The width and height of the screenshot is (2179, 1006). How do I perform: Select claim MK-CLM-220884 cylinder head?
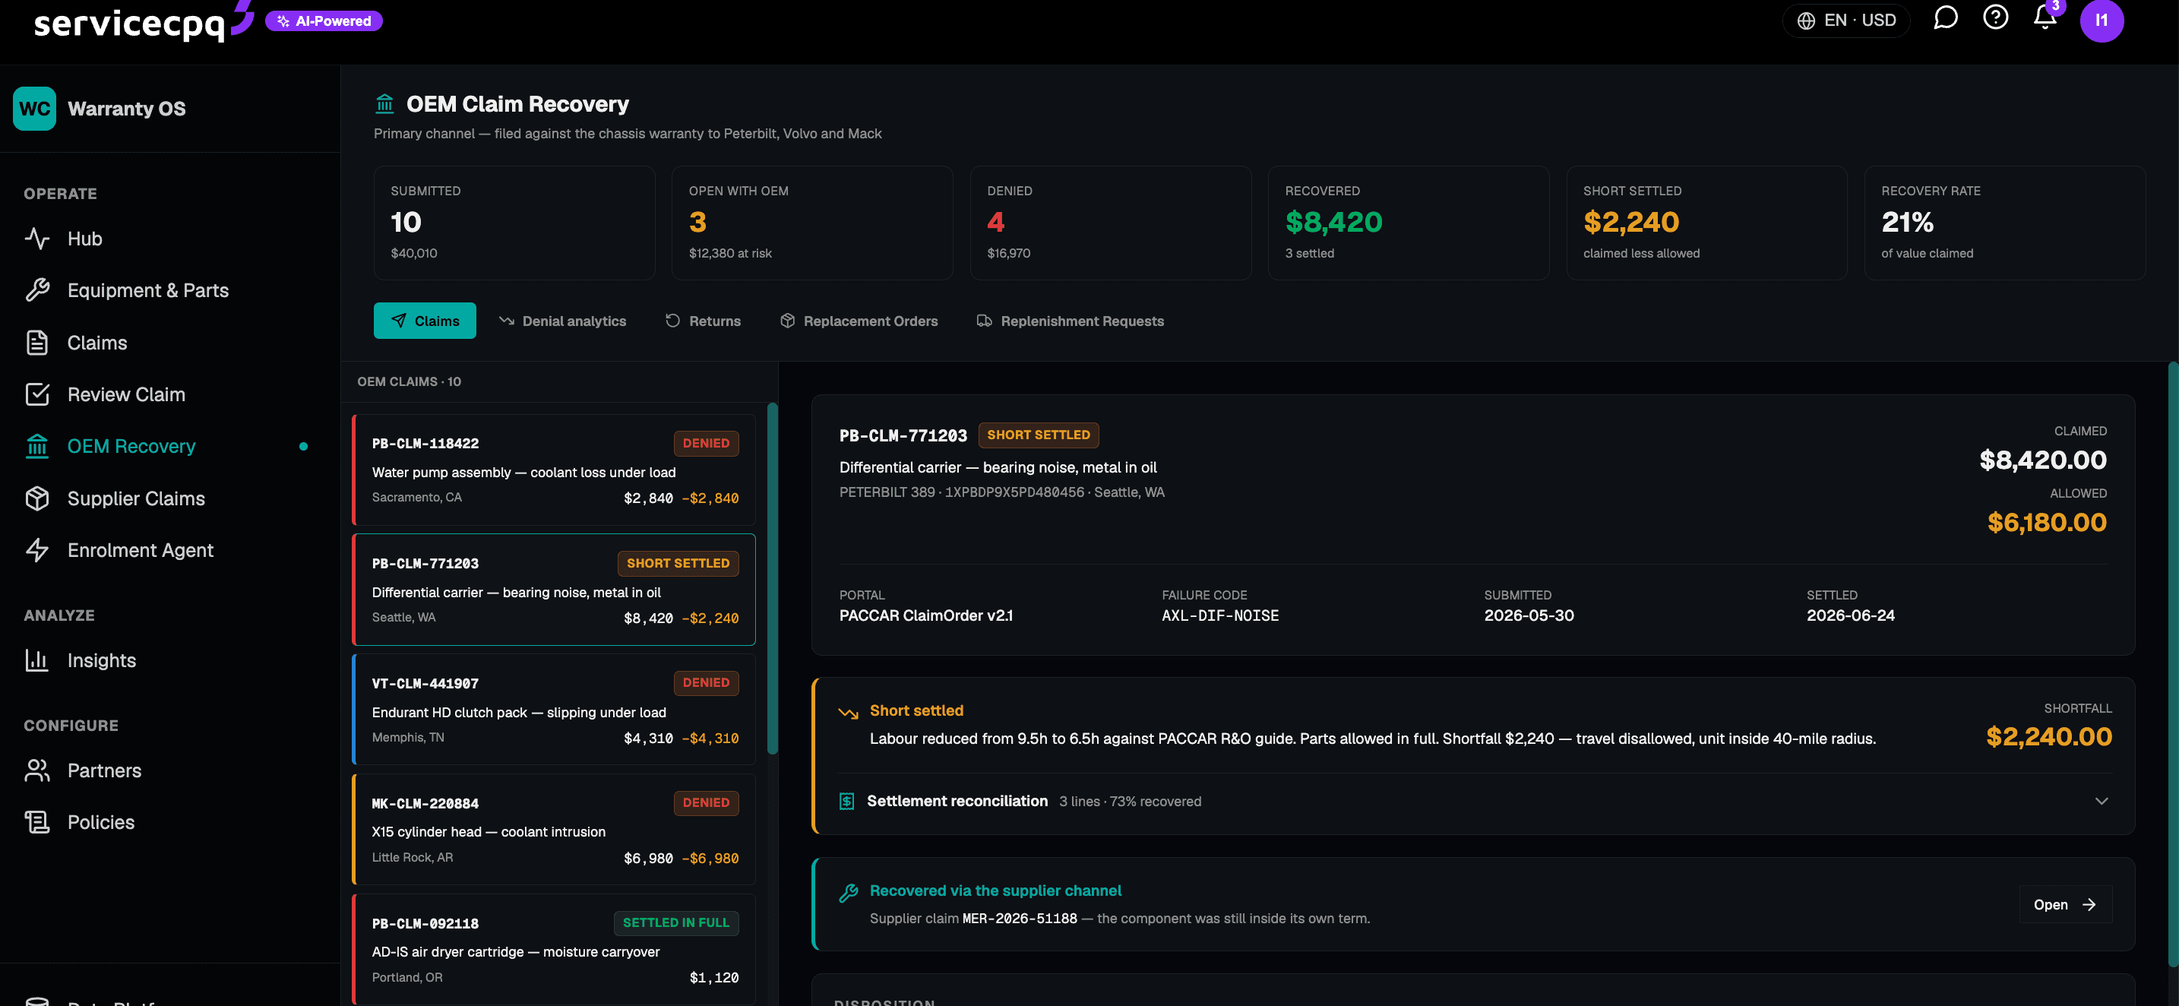554,829
